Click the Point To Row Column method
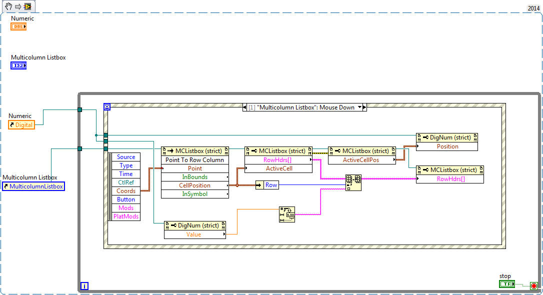Viewport: 543px width, 295px height. [195, 160]
